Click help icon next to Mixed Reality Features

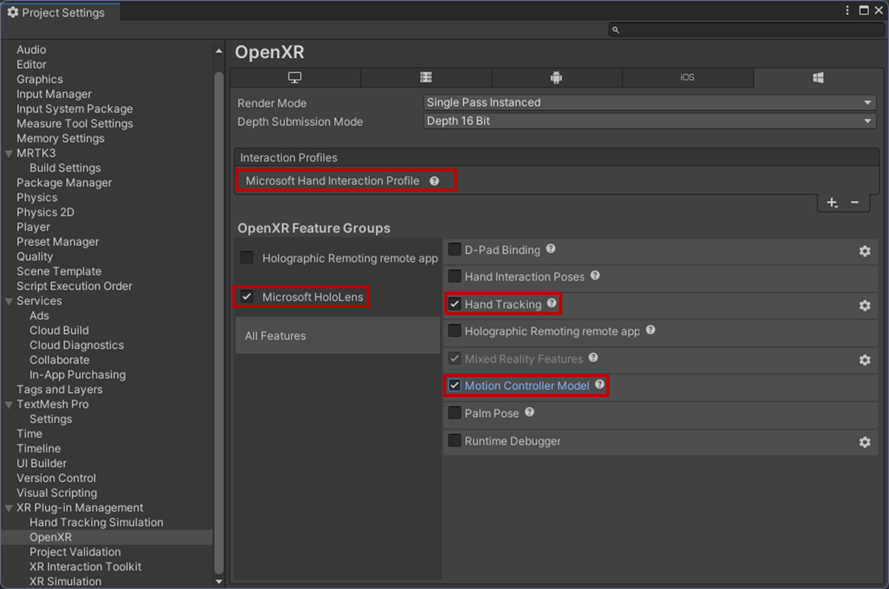[593, 357]
